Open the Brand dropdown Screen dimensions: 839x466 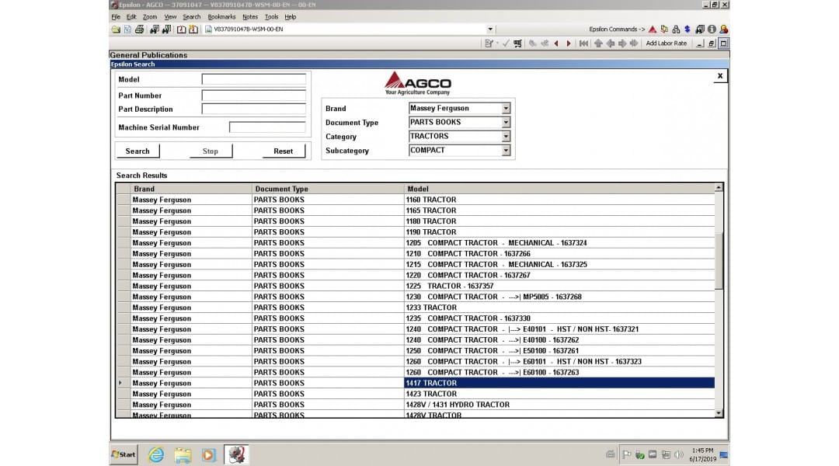(506, 109)
